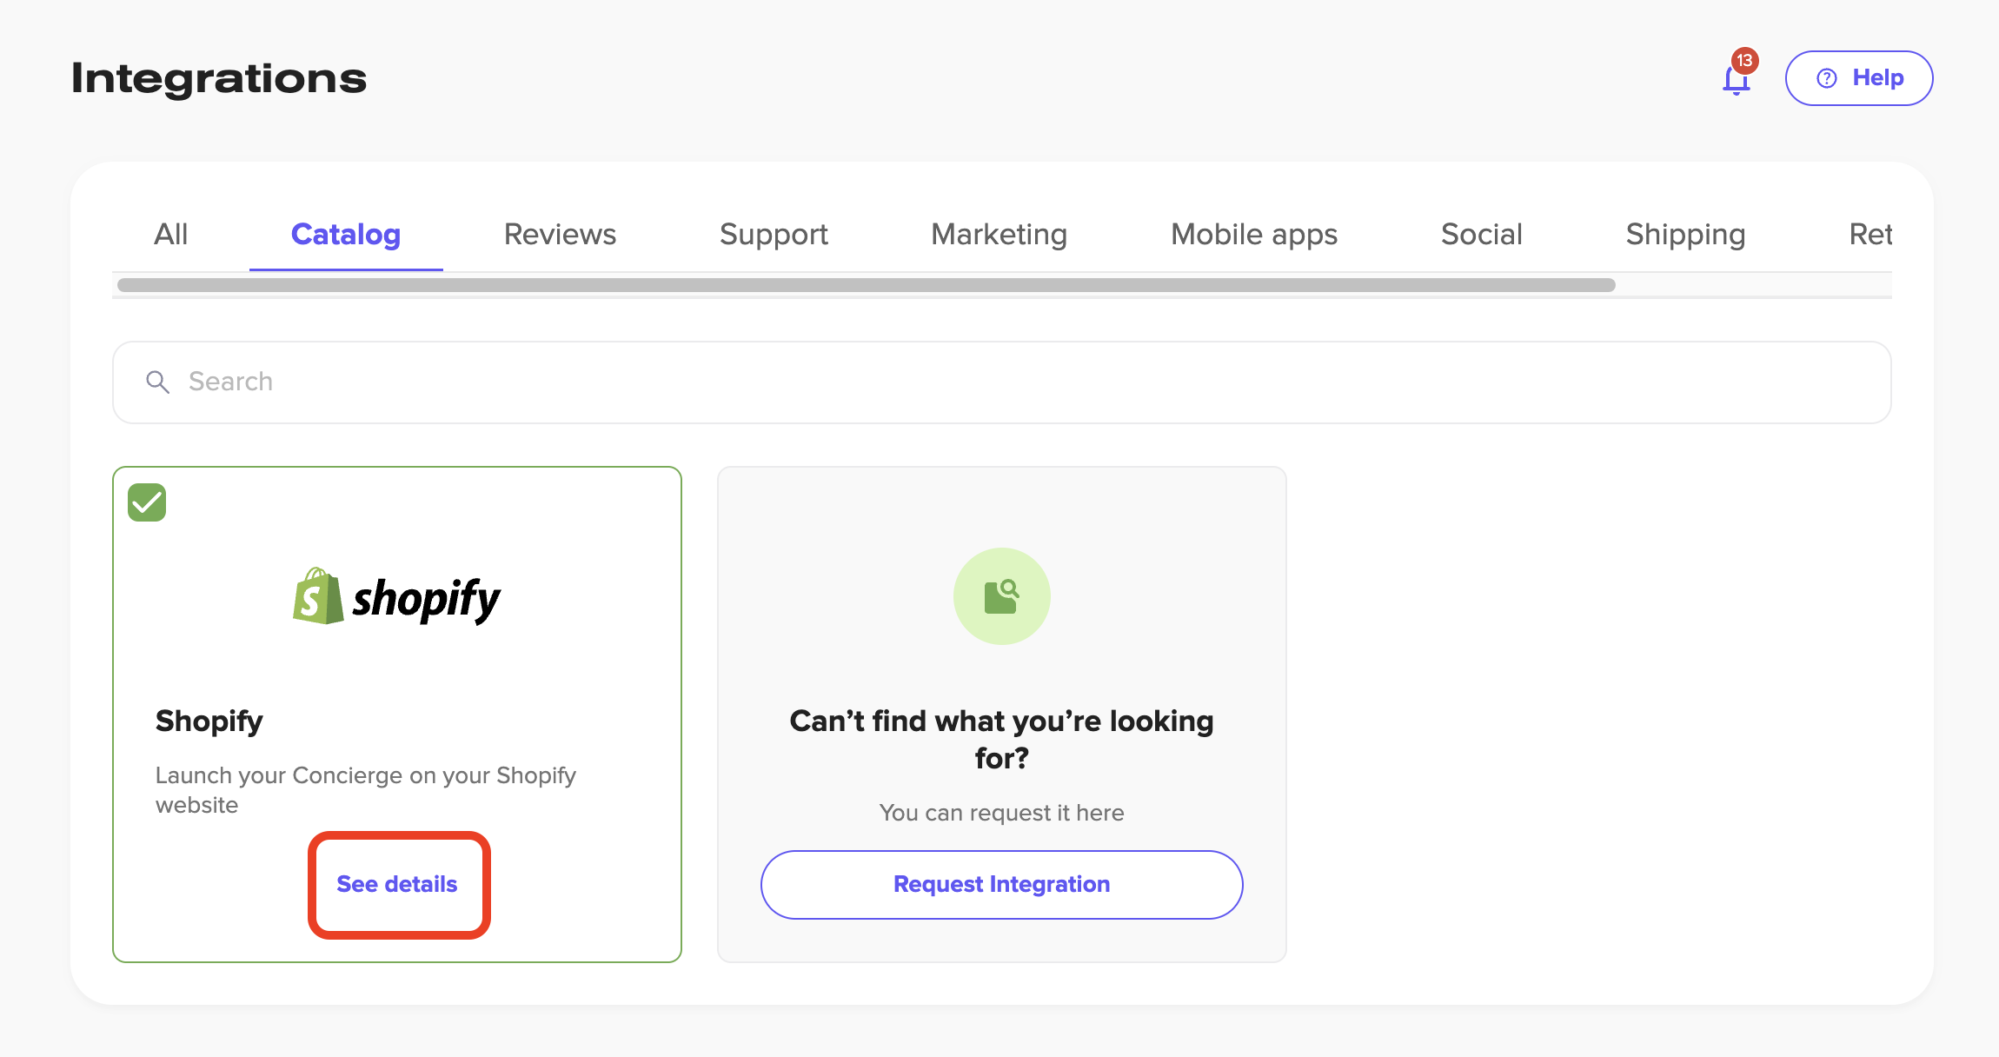Image resolution: width=1999 pixels, height=1057 pixels.
Task: Switch to the Social tab
Action: click(1480, 234)
